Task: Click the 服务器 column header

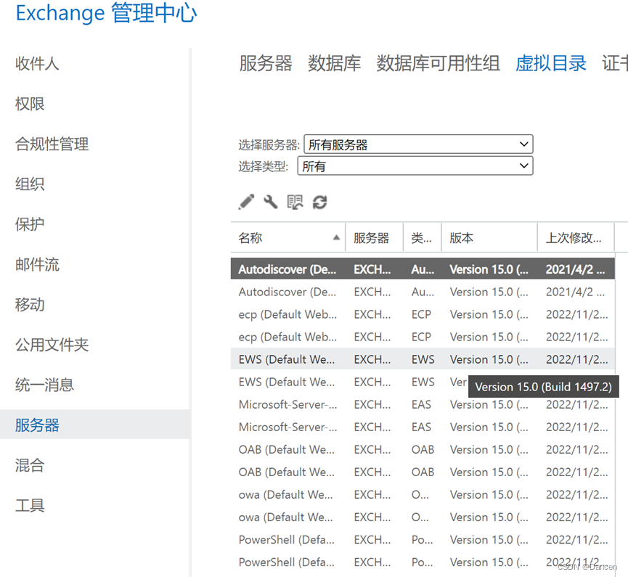Action: [x=374, y=238]
